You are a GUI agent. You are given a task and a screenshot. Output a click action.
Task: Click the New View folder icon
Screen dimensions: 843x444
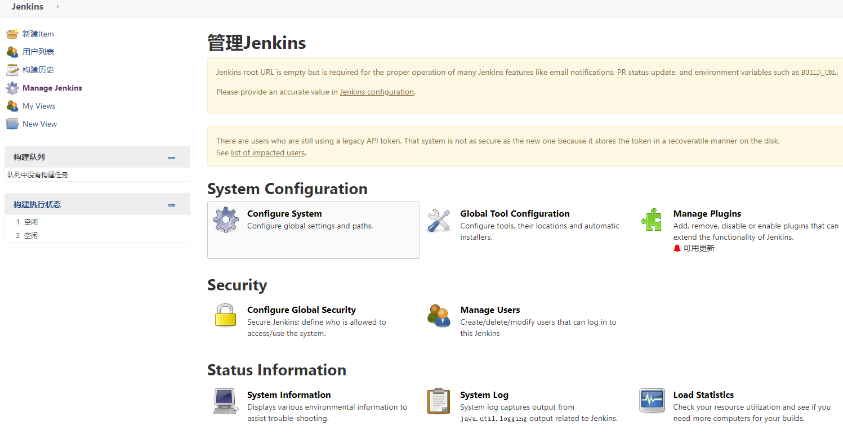[12, 124]
